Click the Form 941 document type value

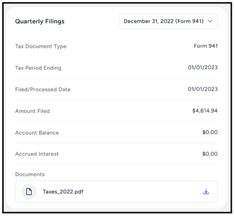[x=206, y=46]
